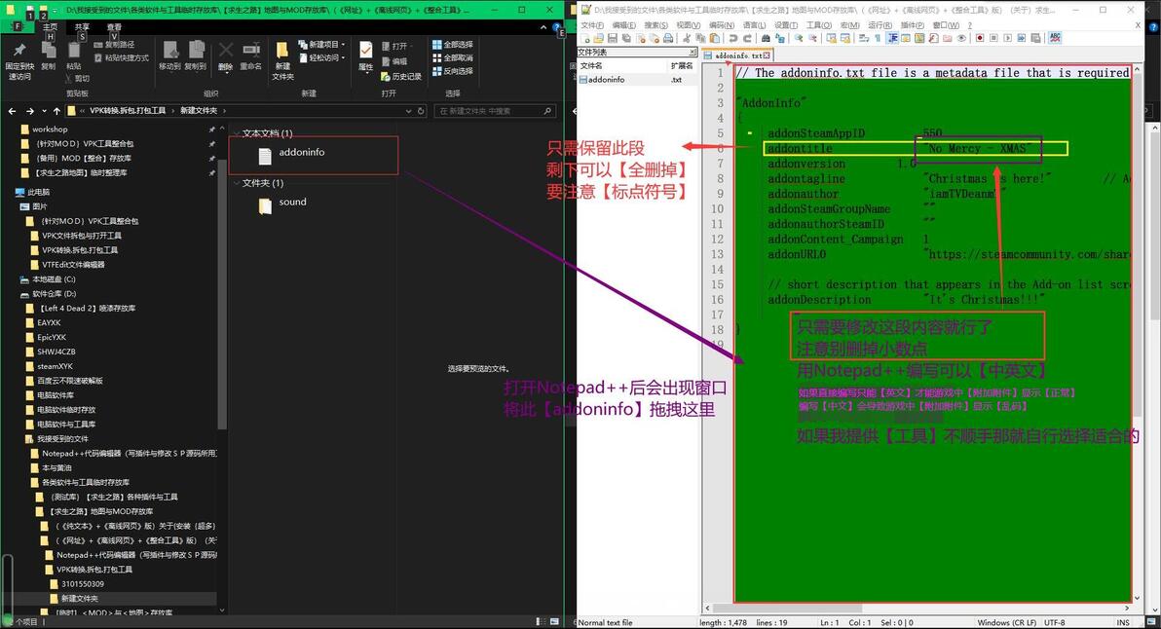The image size is (1161, 629).
Task: Click 全部选择 (Select all) in ribbon
Action: tap(452, 45)
